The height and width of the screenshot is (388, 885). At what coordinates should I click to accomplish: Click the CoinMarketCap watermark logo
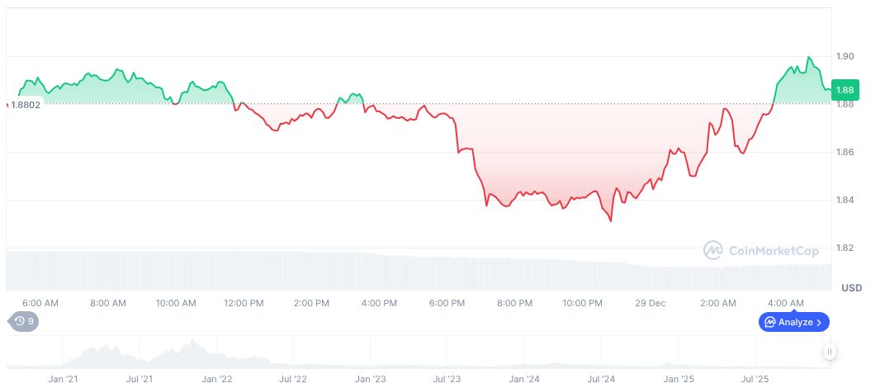[760, 249]
